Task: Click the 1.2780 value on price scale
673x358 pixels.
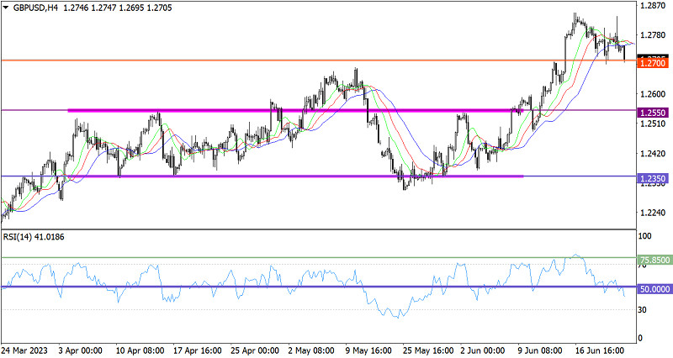Action: coord(651,35)
